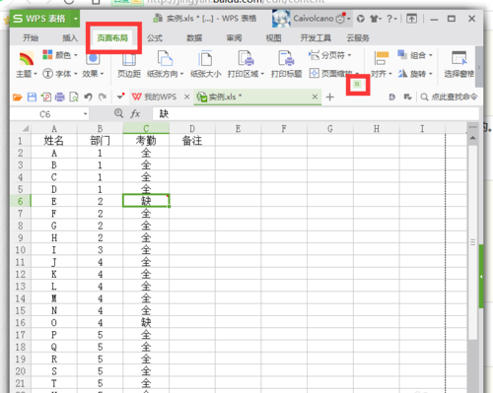Open the cell name box dropdown arrow
The image size is (493, 393).
pyautogui.click(x=85, y=114)
